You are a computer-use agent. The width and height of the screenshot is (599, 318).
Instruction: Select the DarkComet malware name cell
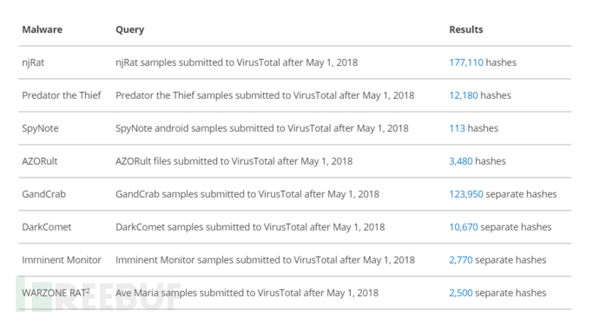pos(47,227)
